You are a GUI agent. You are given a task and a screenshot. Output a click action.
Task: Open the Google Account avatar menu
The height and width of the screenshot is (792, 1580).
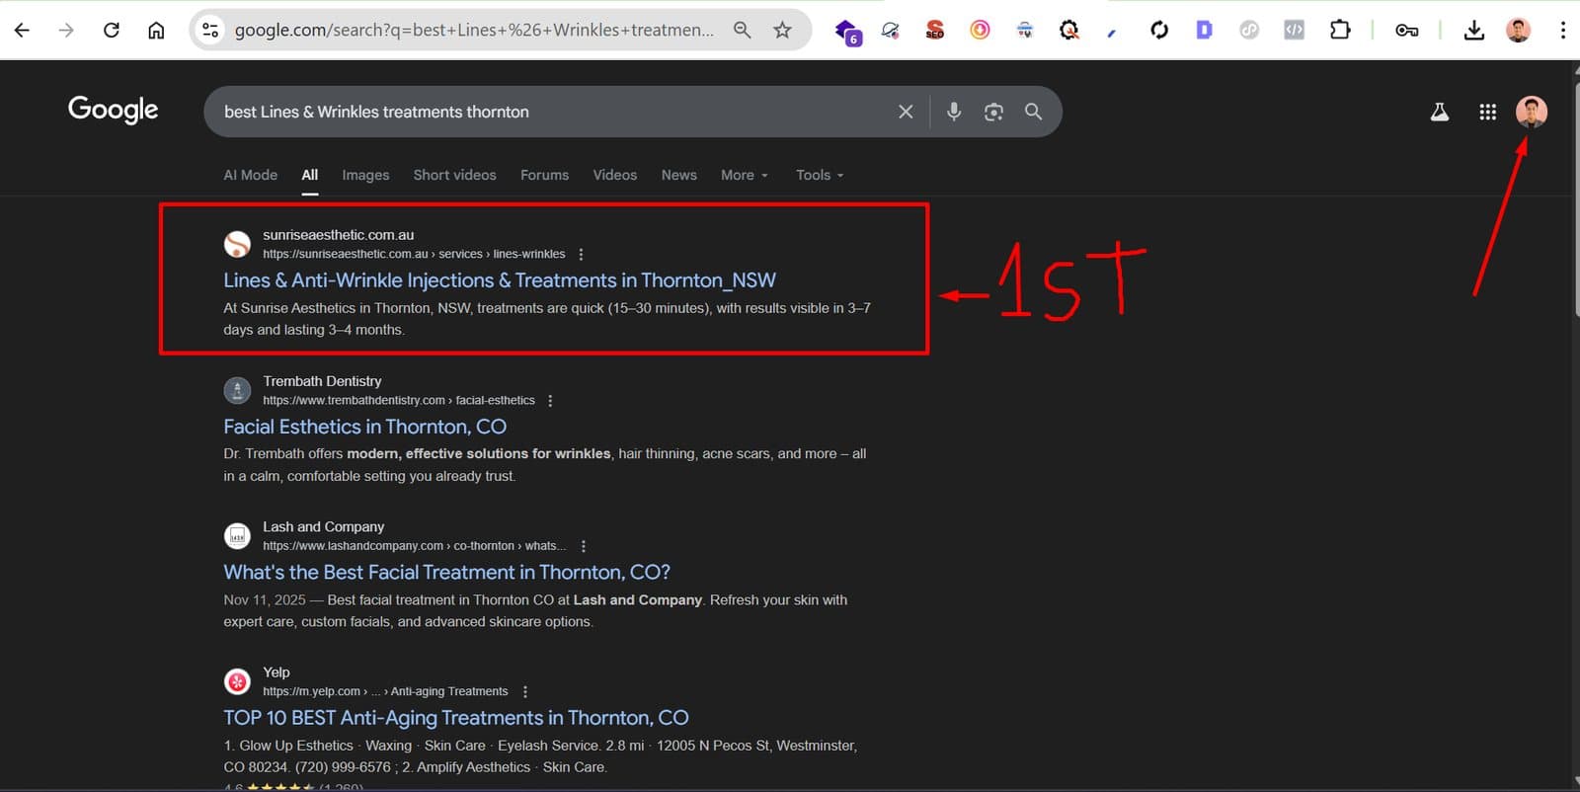click(1532, 112)
